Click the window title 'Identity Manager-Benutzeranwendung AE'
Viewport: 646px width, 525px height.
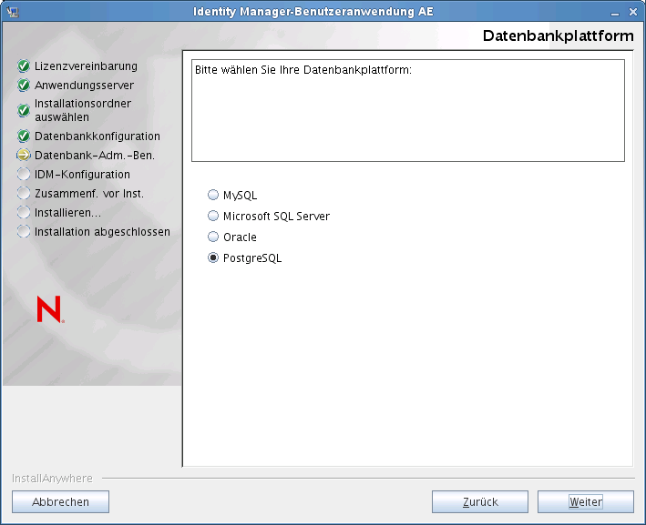click(x=313, y=12)
